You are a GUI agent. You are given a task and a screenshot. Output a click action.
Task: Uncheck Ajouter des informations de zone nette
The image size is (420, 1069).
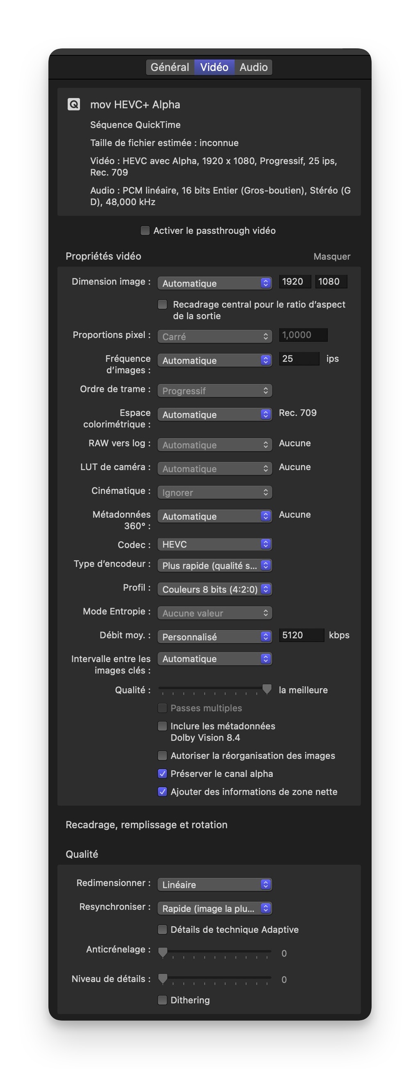(x=162, y=792)
